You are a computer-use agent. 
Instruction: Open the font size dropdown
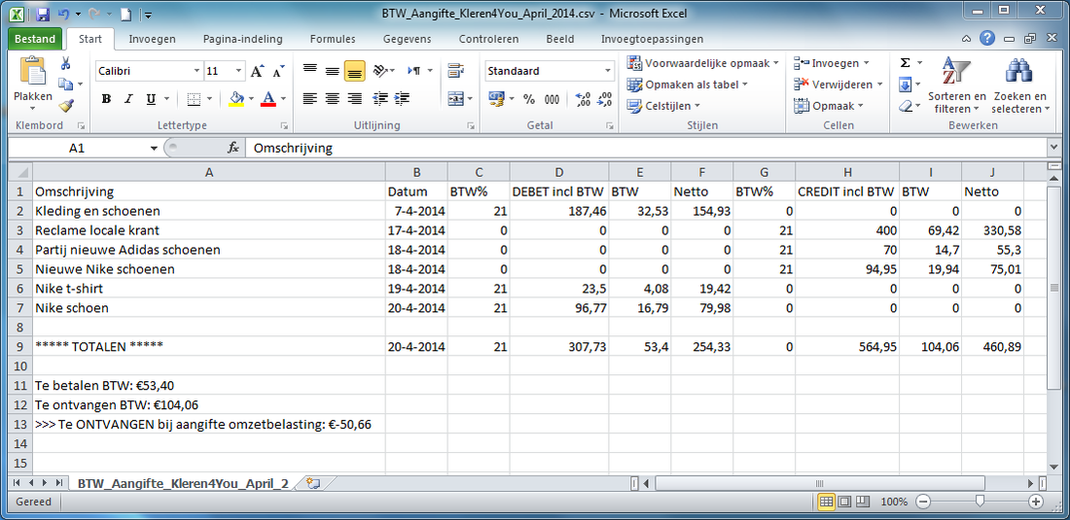(239, 71)
